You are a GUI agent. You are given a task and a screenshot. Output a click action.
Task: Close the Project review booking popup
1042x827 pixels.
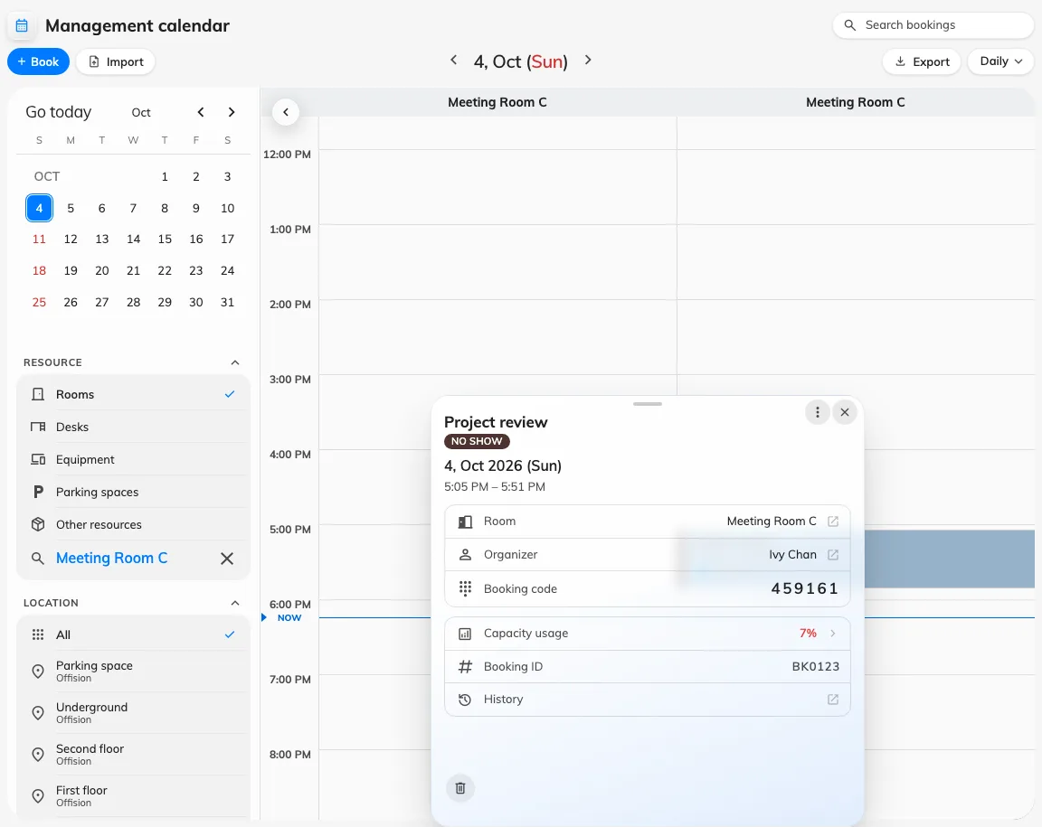(845, 412)
